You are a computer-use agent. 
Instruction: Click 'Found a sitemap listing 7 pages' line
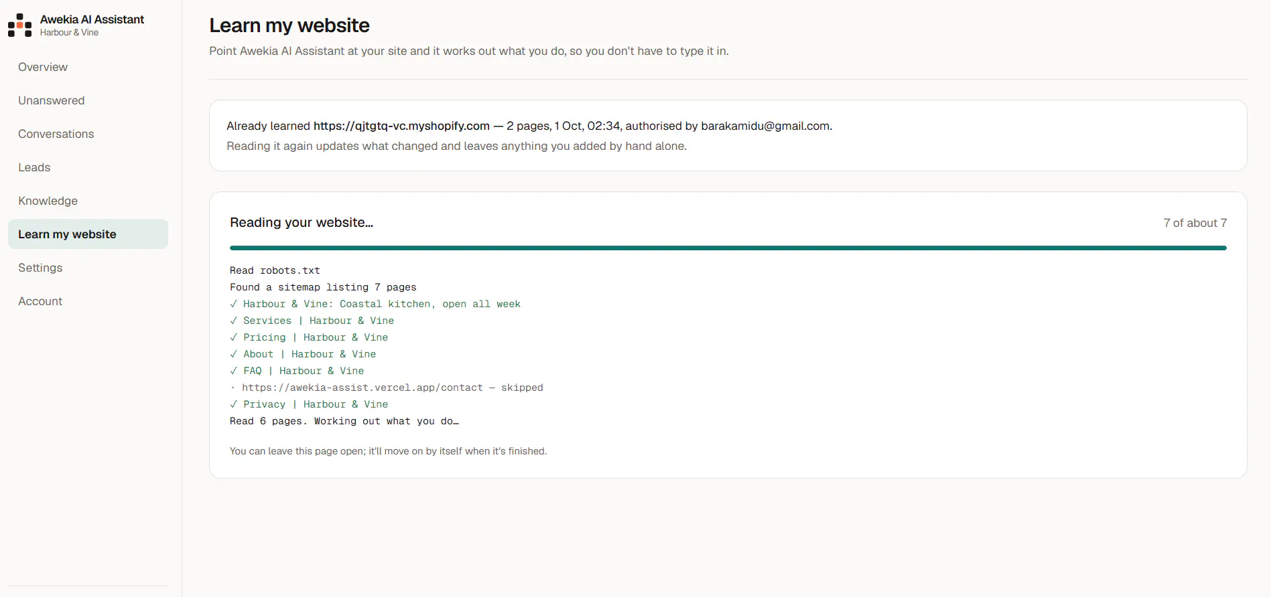click(323, 287)
